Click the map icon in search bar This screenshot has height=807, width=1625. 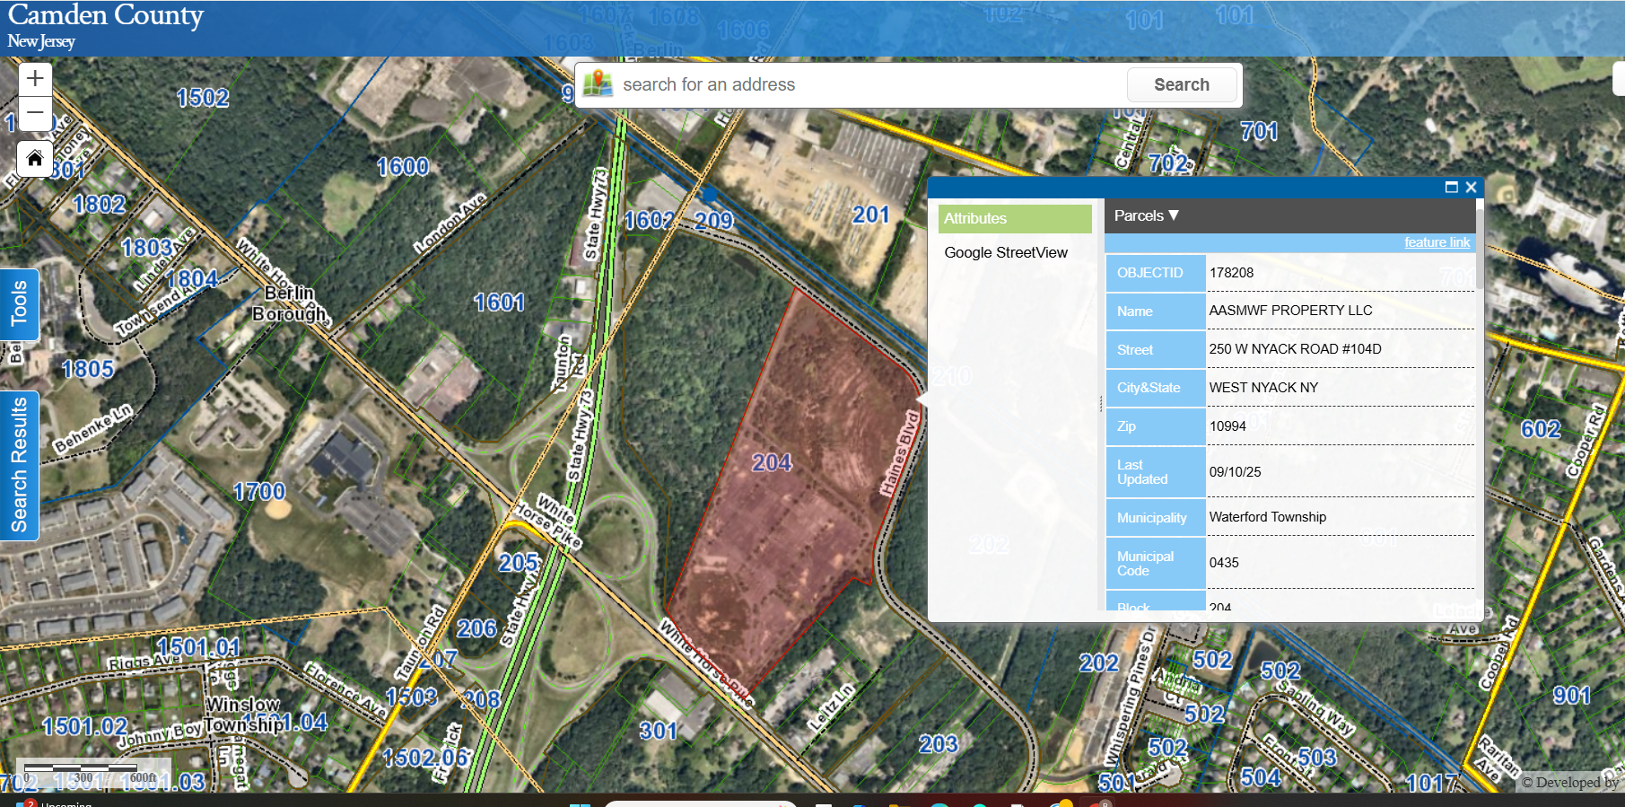[598, 84]
